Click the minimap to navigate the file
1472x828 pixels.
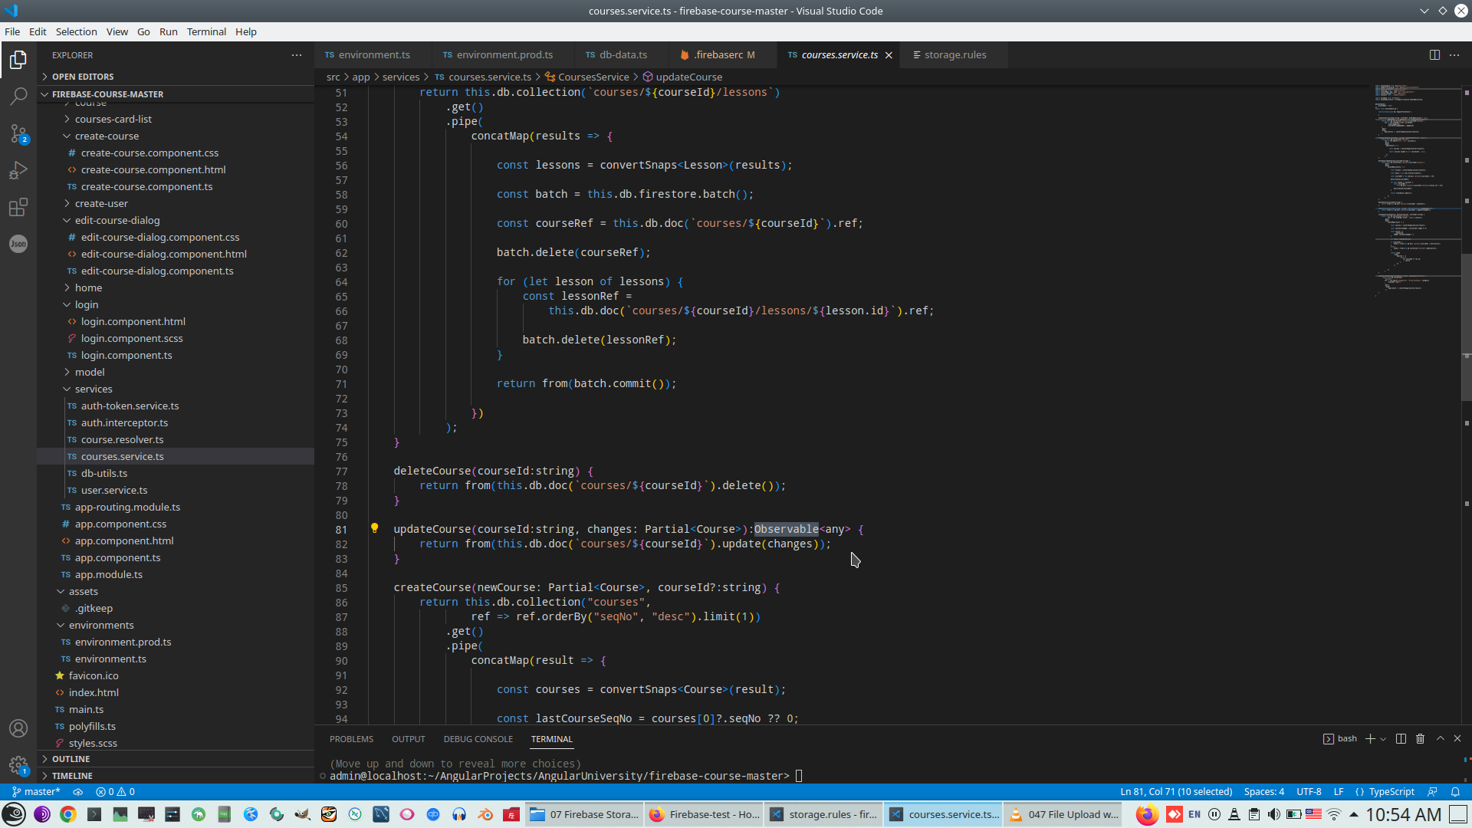1418,192
